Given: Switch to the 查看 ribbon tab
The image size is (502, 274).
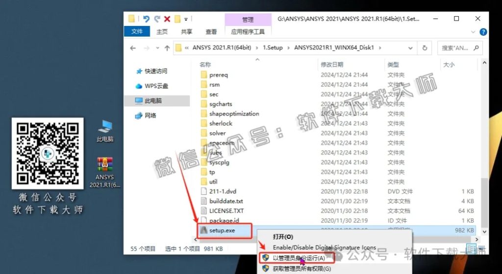Looking at the screenshot, I should (x=211, y=32).
